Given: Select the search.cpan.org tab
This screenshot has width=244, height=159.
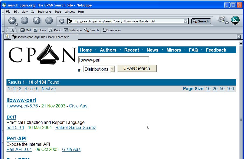Looking at the screenshot, I should [x=44, y=37].
